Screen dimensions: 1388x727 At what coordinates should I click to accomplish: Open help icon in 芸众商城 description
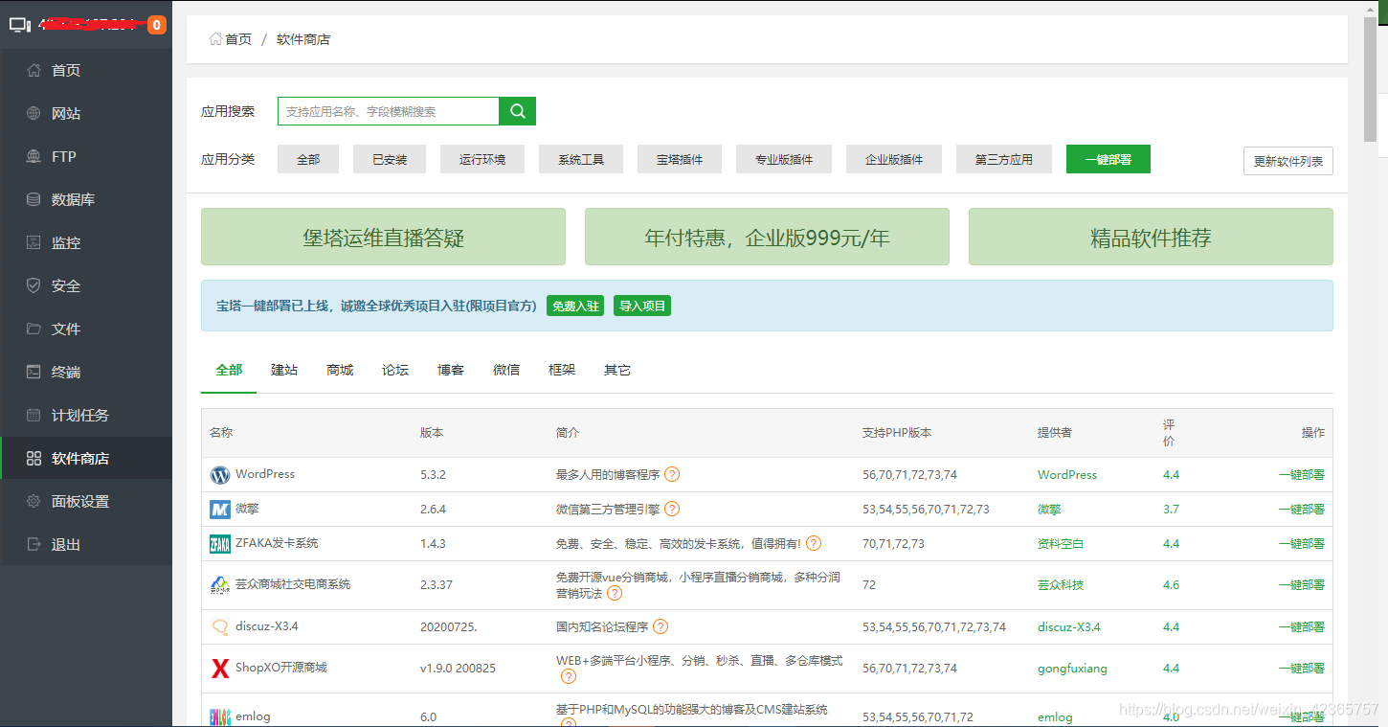[x=615, y=593]
